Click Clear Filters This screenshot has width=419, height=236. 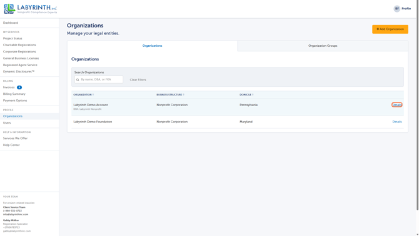138,80
